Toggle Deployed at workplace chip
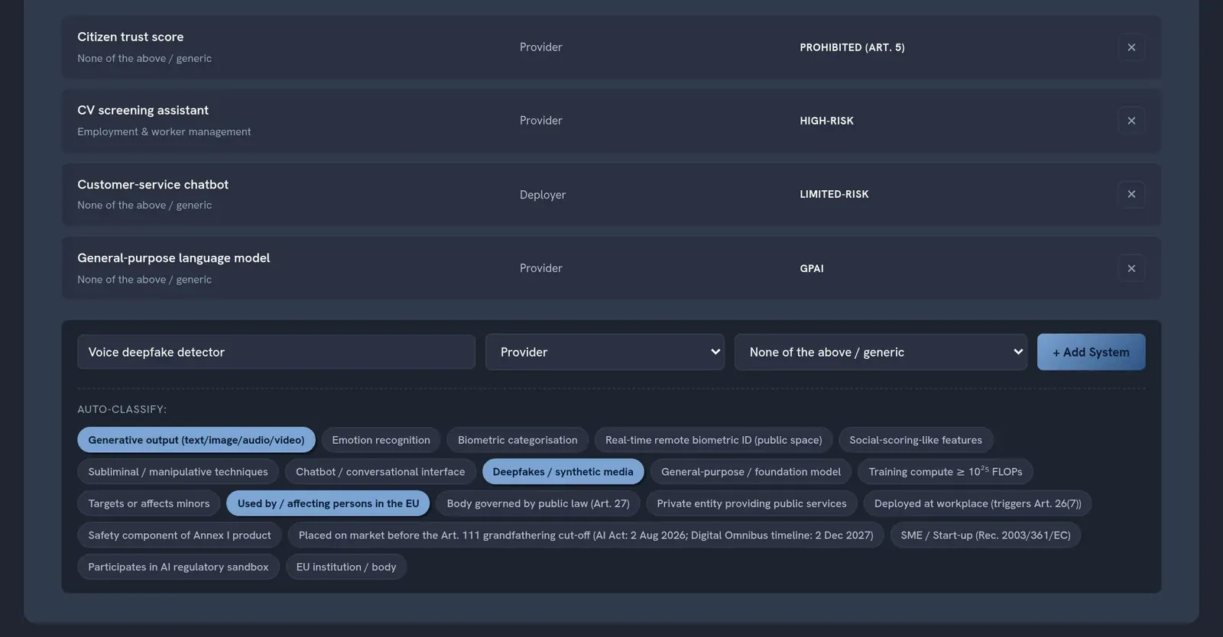Image resolution: width=1223 pixels, height=637 pixels. tap(978, 503)
